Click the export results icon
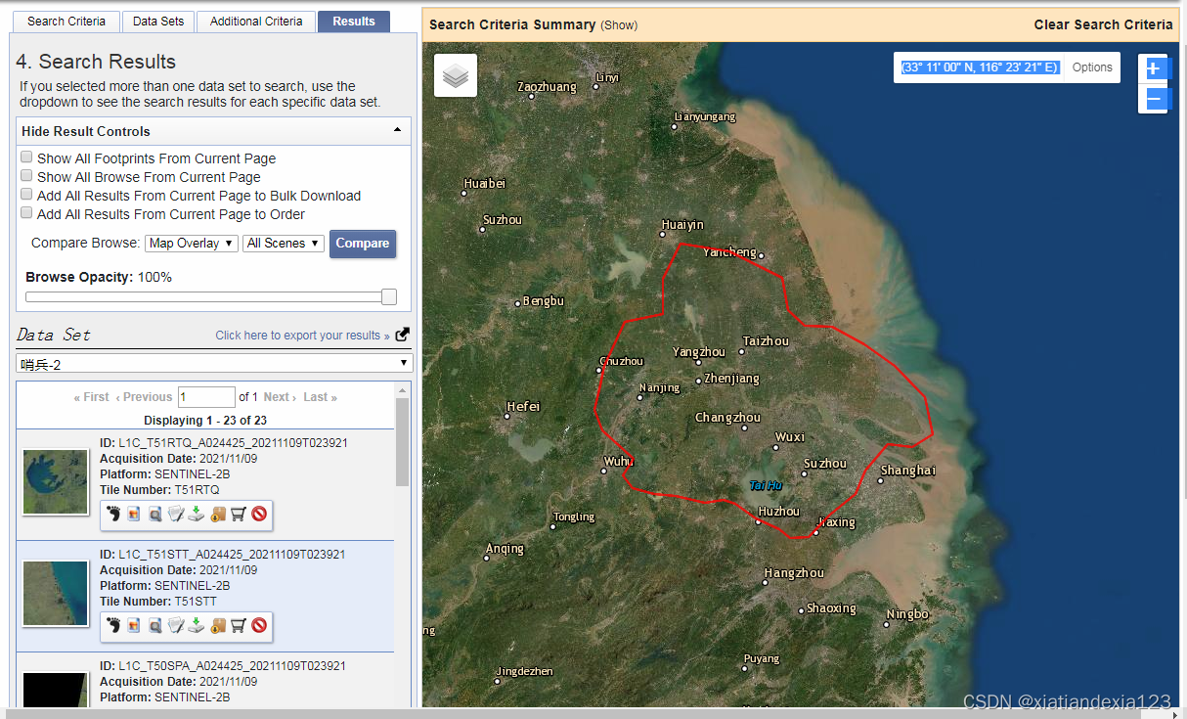Screen dimensions: 1187x719 [402, 334]
